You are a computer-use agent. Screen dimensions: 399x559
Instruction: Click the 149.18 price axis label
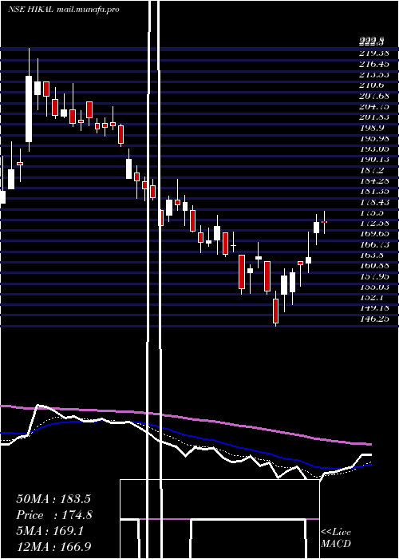point(373,308)
